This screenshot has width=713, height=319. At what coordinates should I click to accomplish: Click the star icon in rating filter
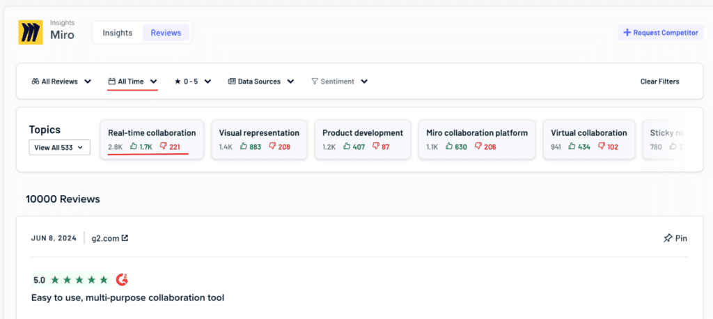click(178, 81)
